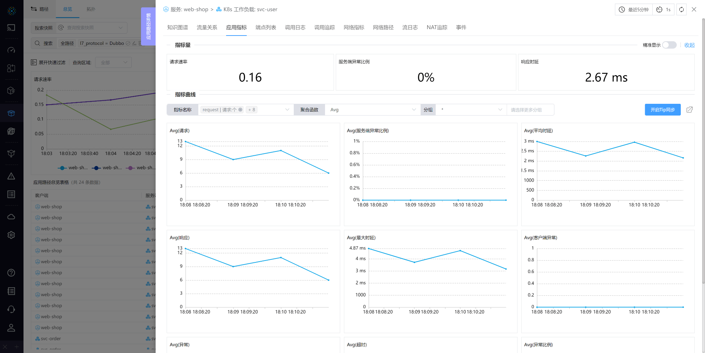The height and width of the screenshot is (353, 705).
Task: Click the alert triangle icon in sidebar
Action: coord(11,176)
